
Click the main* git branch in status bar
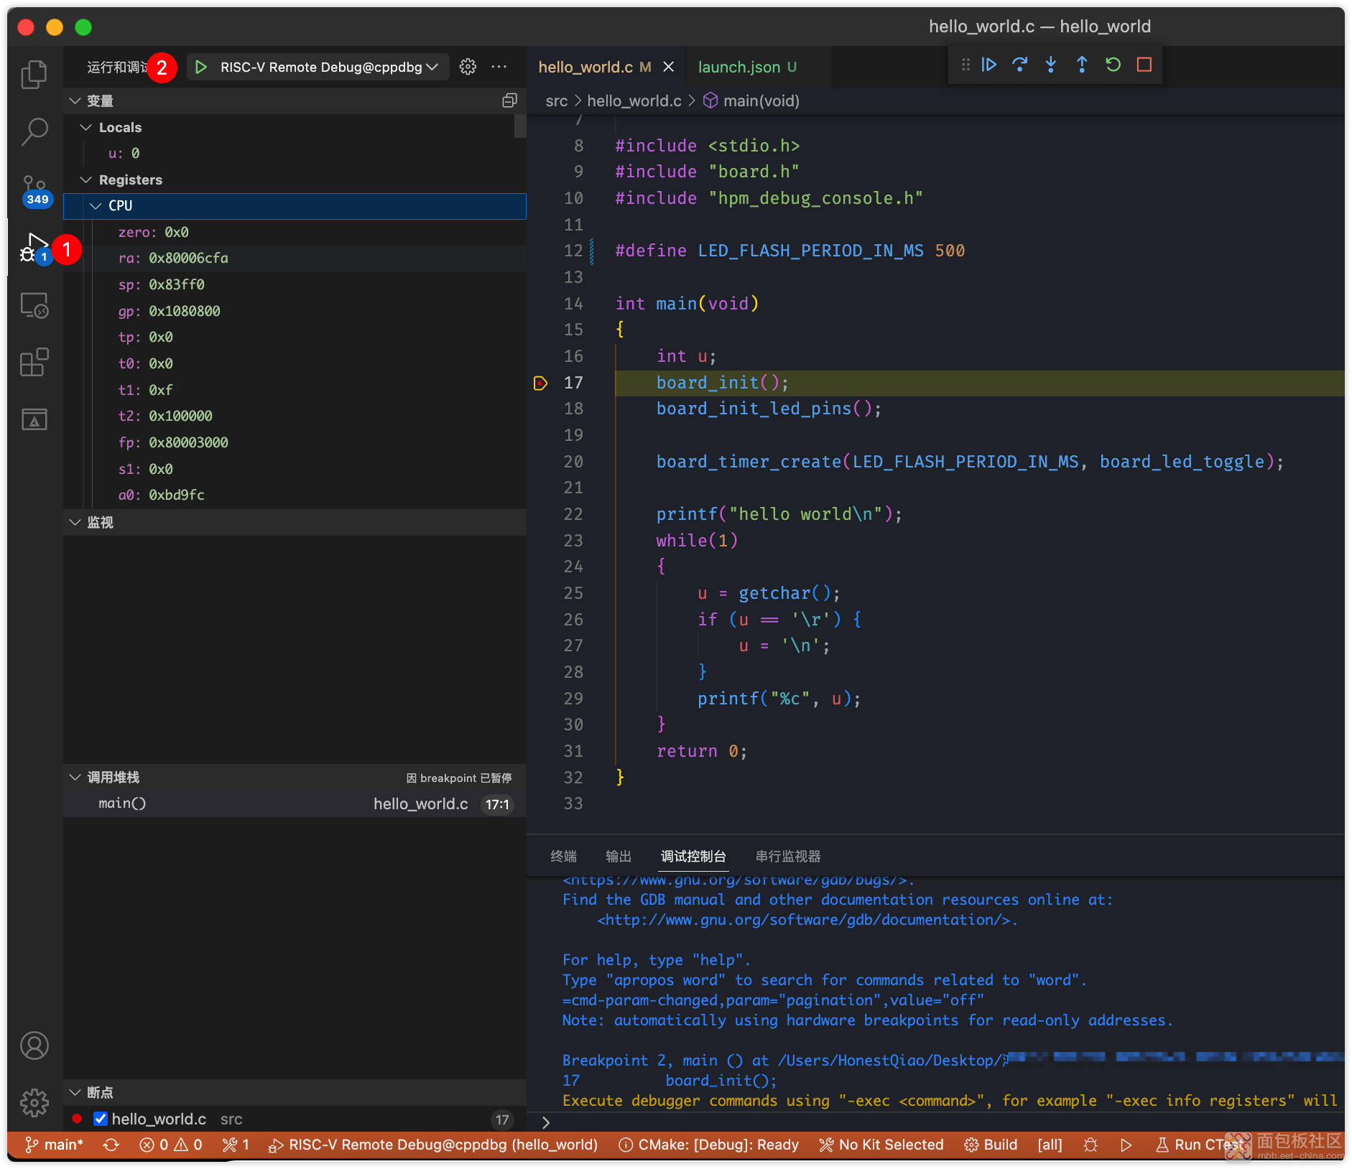(x=54, y=1145)
